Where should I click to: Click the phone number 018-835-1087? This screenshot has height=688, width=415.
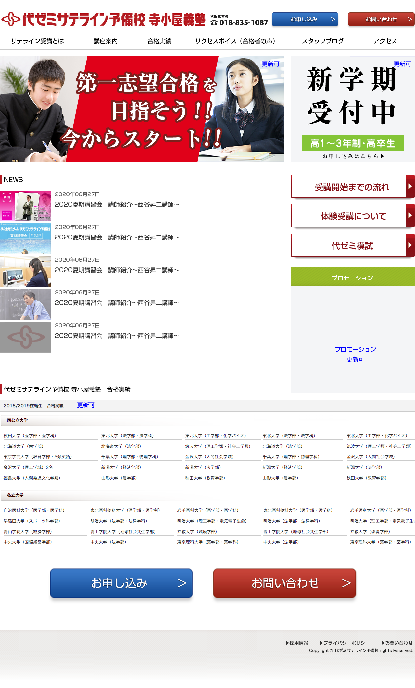244,23
